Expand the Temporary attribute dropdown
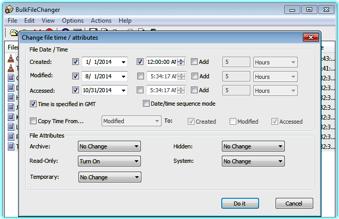The height and width of the screenshot is (219, 339). click(x=136, y=177)
